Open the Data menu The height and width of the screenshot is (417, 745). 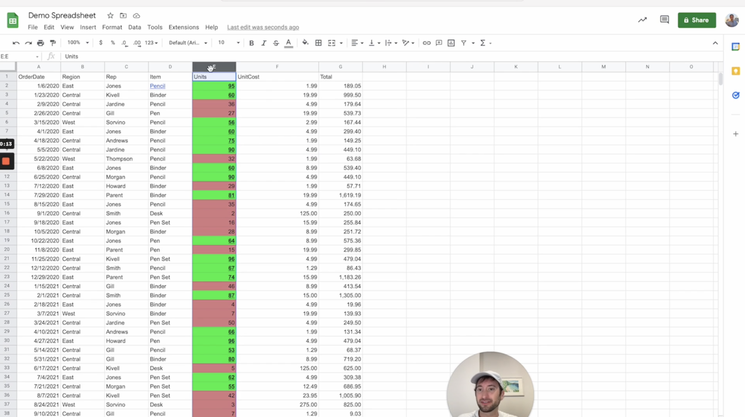point(134,27)
